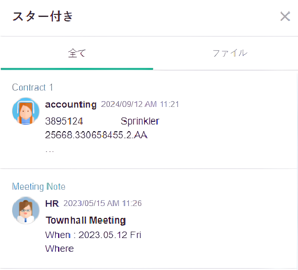Click the Where line in the HR message

pyautogui.click(x=59, y=248)
